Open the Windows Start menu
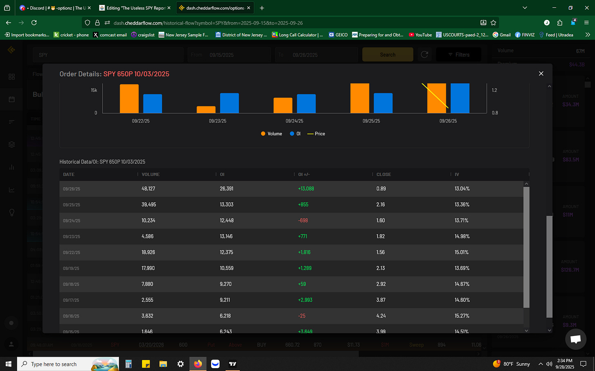Image resolution: width=595 pixels, height=371 pixels. pyautogui.click(x=8, y=364)
